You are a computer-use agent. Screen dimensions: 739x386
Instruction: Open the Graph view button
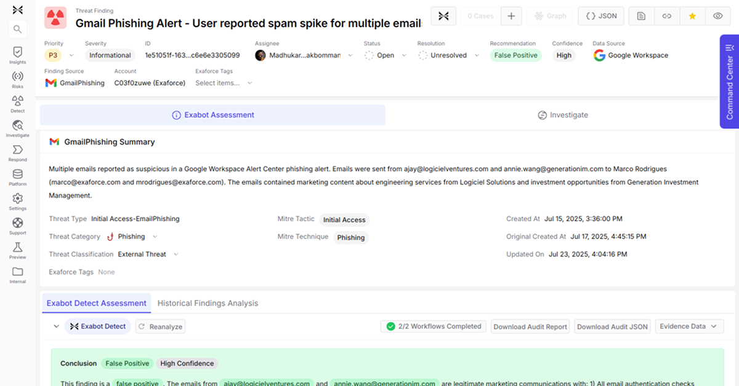point(551,16)
